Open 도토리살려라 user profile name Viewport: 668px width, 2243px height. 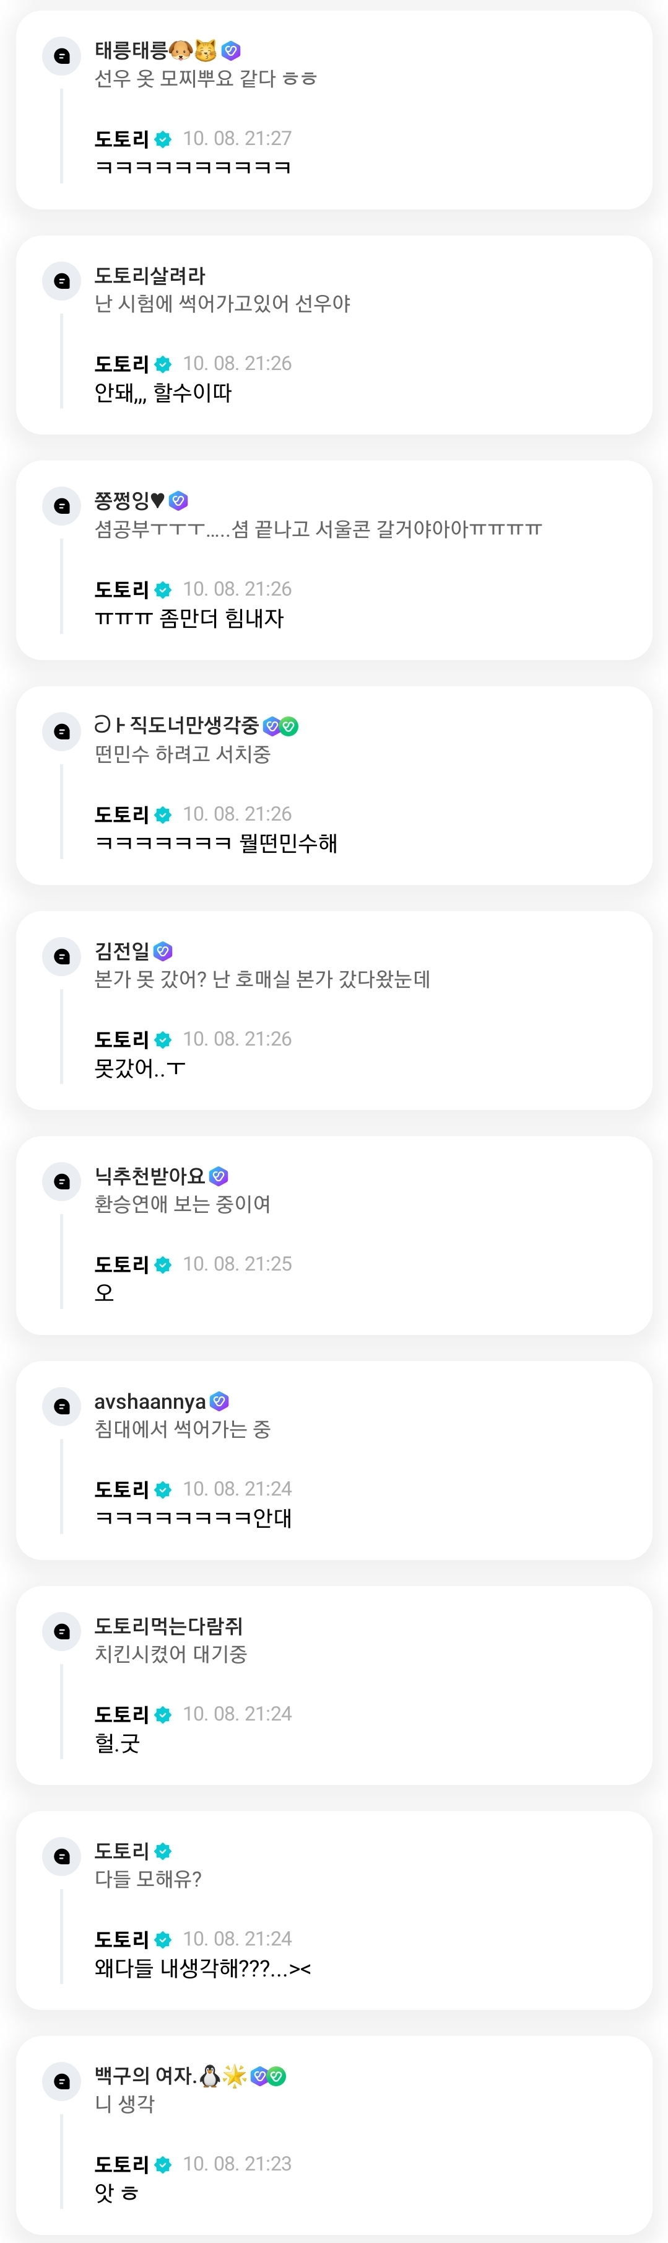click(150, 276)
